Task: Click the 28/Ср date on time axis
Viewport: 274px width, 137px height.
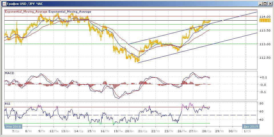Action: click(x=206, y=131)
